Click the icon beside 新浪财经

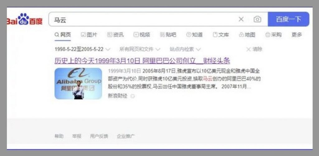[133, 96]
